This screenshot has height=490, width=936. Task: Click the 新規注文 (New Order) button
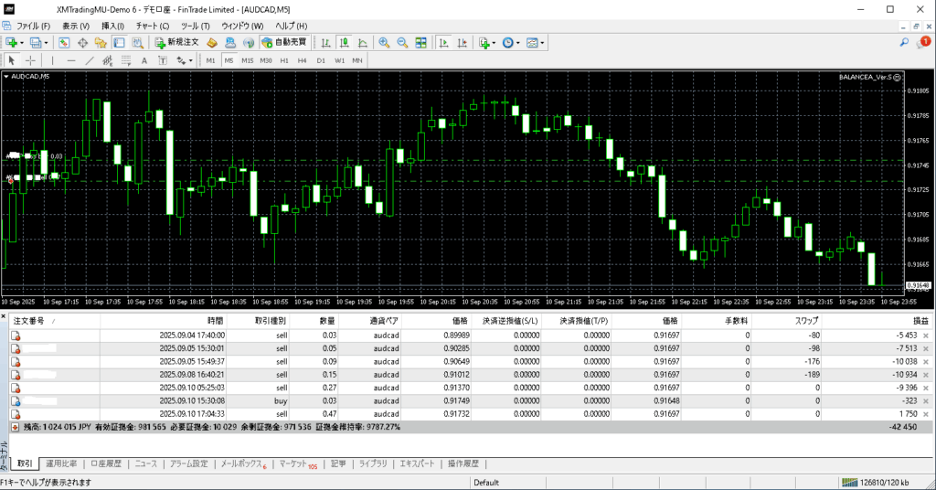click(x=175, y=42)
